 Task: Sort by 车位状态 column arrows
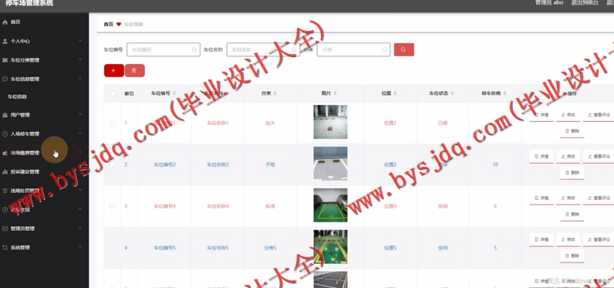pos(452,93)
